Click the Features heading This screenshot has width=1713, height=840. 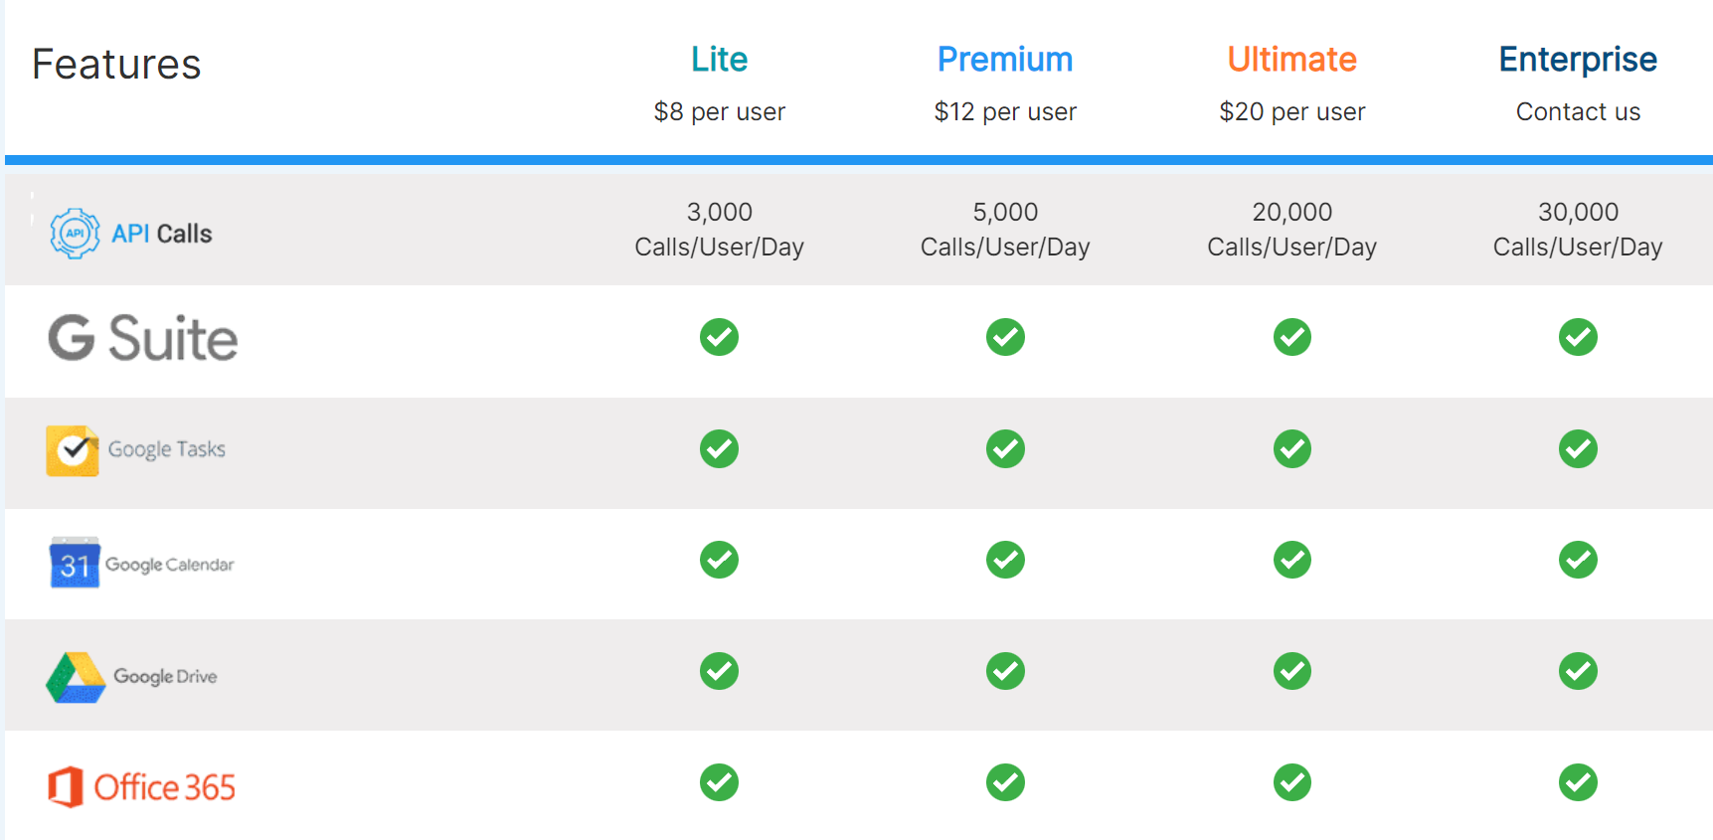(116, 65)
